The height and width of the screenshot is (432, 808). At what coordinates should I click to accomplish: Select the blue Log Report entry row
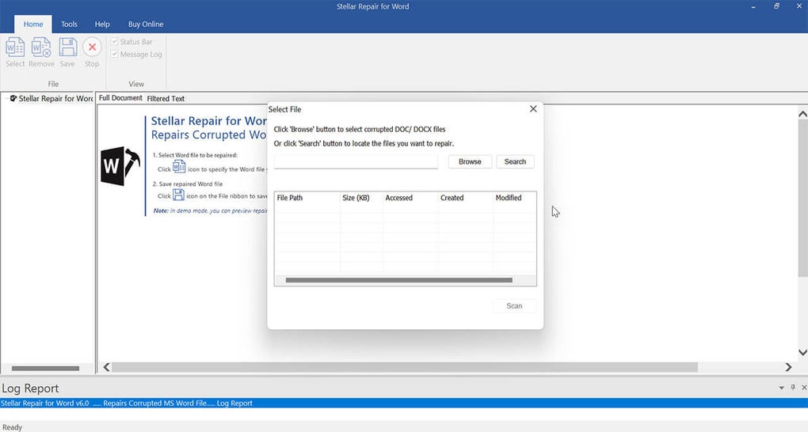(x=404, y=404)
